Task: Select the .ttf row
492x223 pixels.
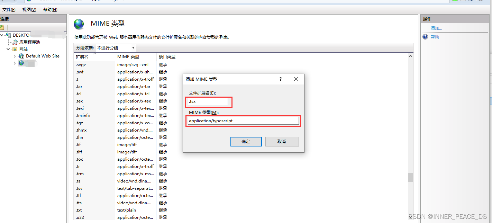Action: tap(136, 196)
